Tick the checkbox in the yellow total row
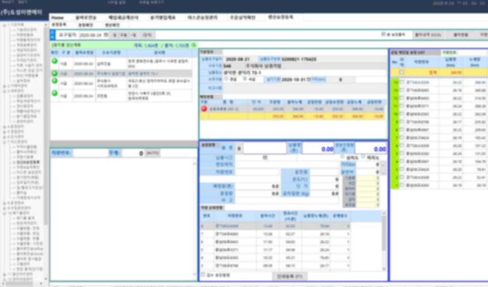This screenshot has height=287, width=488. pyautogui.click(x=402, y=73)
